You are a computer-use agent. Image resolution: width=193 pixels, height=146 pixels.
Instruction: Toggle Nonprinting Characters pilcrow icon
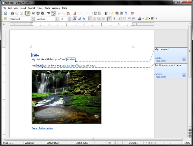click(126, 13)
